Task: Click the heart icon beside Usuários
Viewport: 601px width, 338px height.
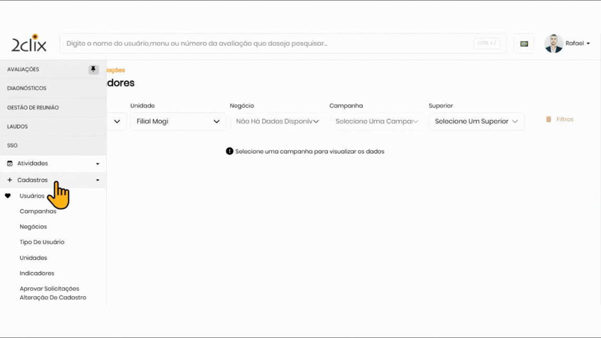Action: click(x=8, y=196)
